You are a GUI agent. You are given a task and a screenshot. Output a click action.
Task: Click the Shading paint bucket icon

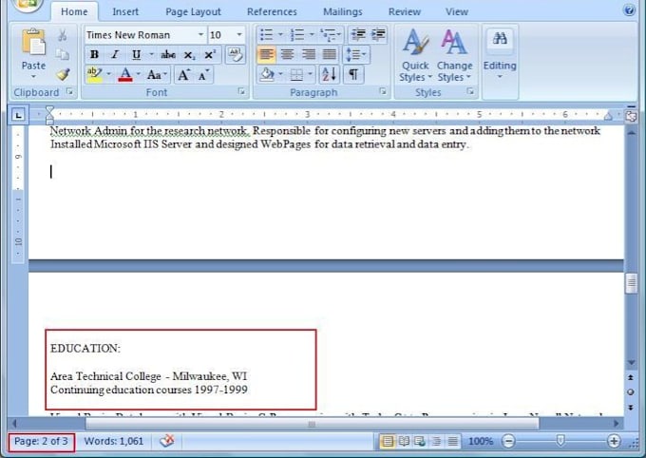267,75
